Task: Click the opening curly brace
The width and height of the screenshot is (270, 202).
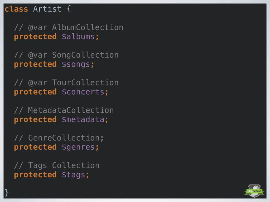Action: click(69, 9)
